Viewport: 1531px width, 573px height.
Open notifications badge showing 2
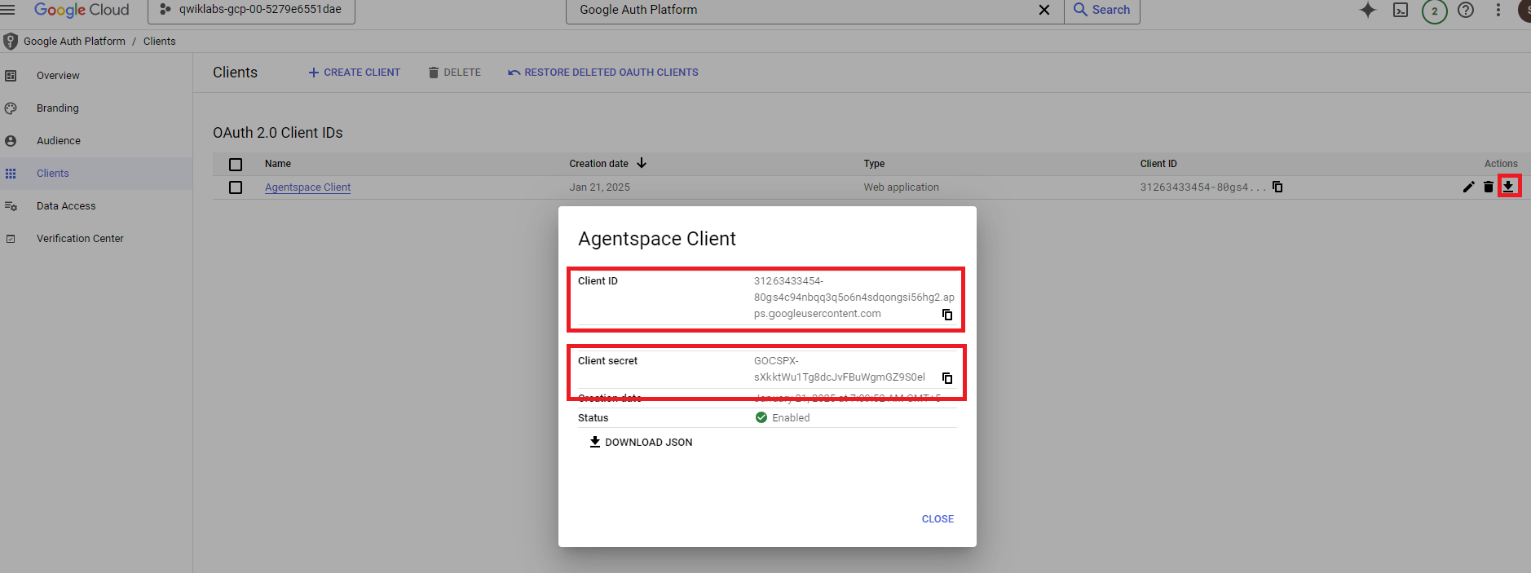click(1435, 11)
